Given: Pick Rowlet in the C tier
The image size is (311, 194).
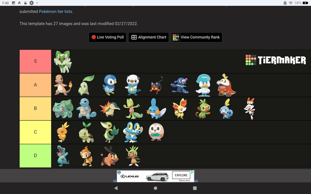Looking at the screenshot, I should tap(156, 132).
